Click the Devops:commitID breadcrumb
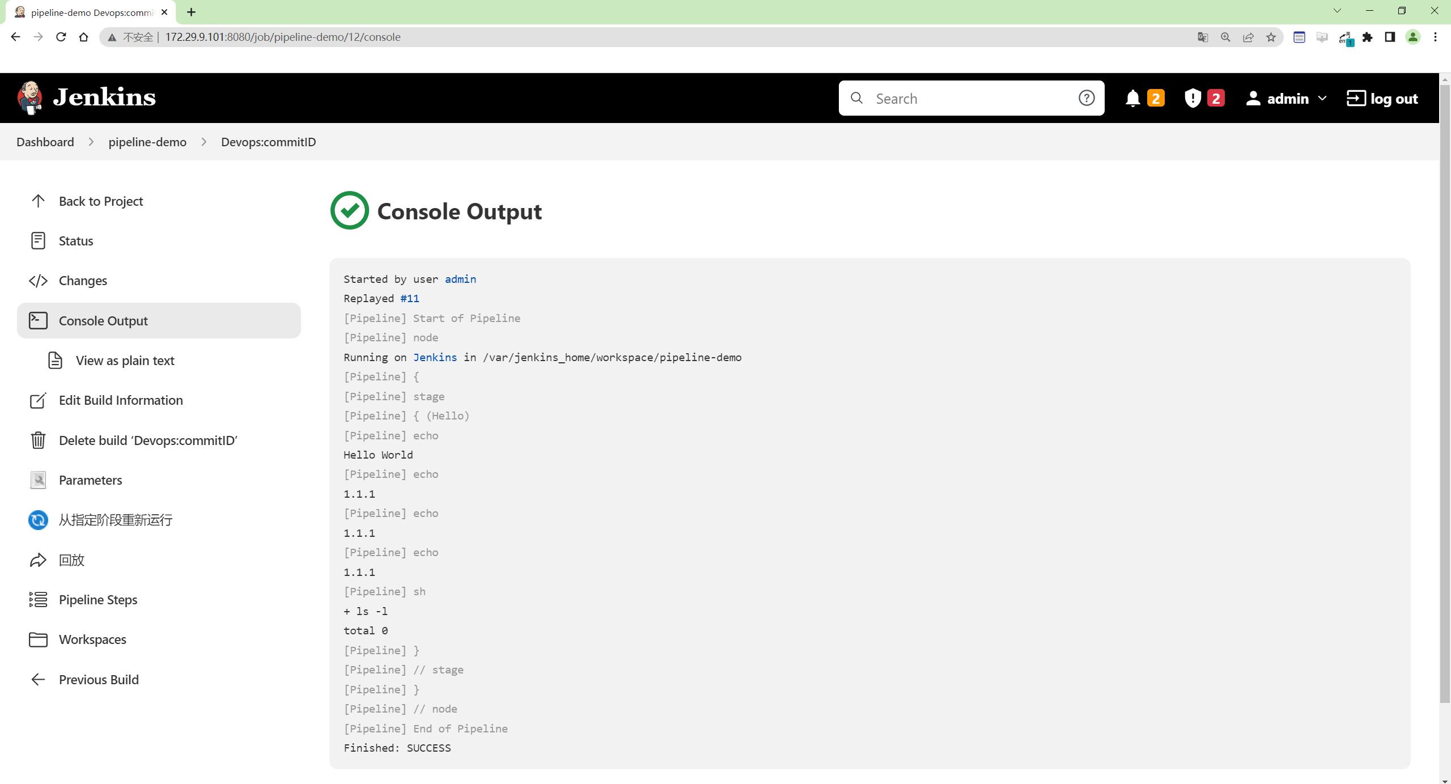The width and height of the screenshot is (1451, 784). coord(269,142)
